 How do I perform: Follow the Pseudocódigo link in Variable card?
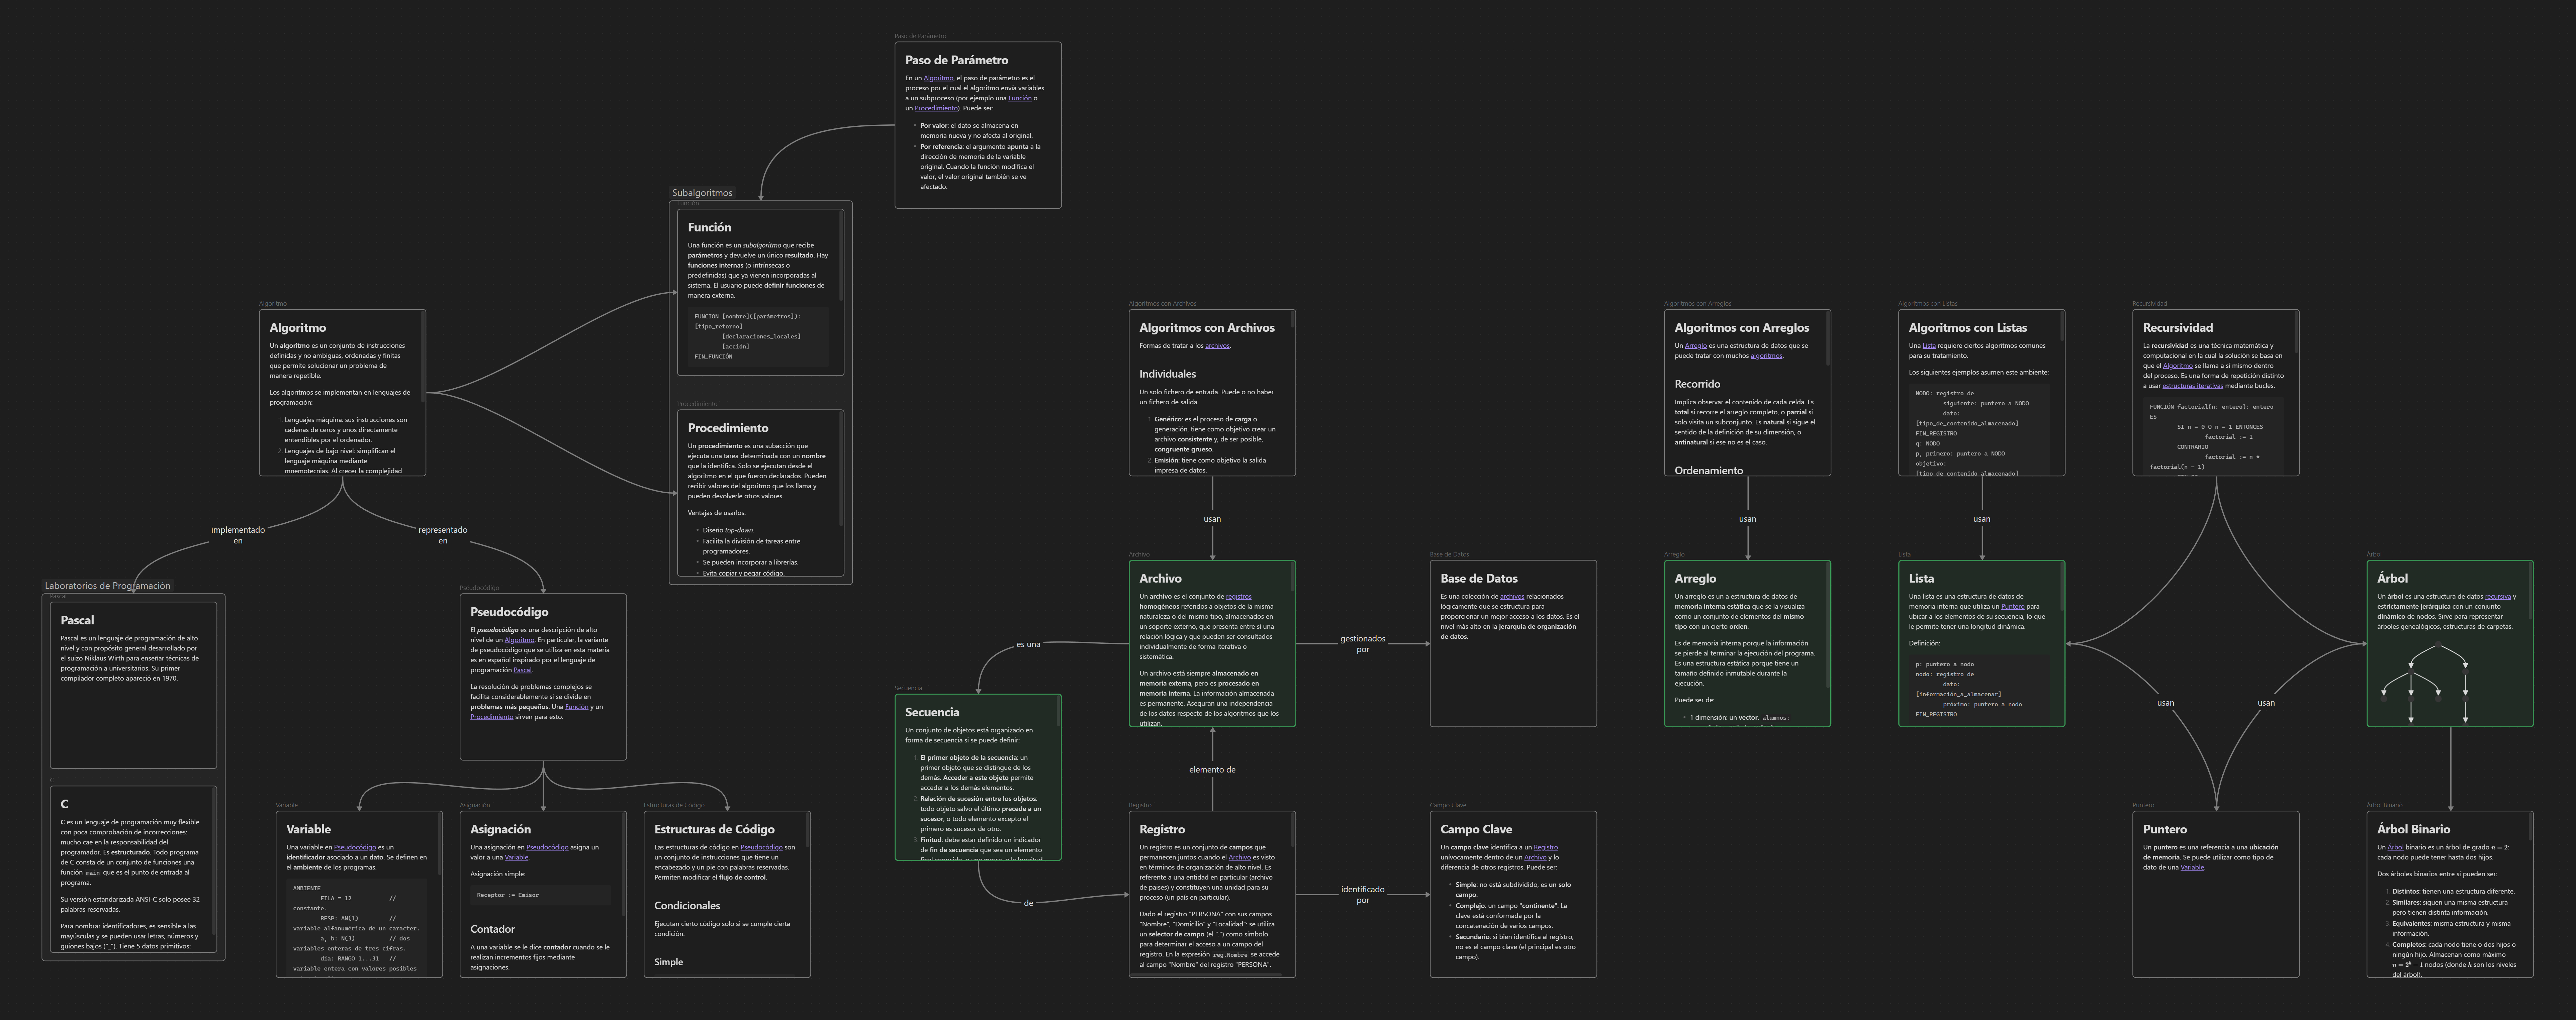tap(355, 848)
